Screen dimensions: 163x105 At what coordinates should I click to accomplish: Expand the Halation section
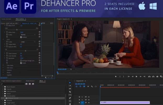coord(3,70)
